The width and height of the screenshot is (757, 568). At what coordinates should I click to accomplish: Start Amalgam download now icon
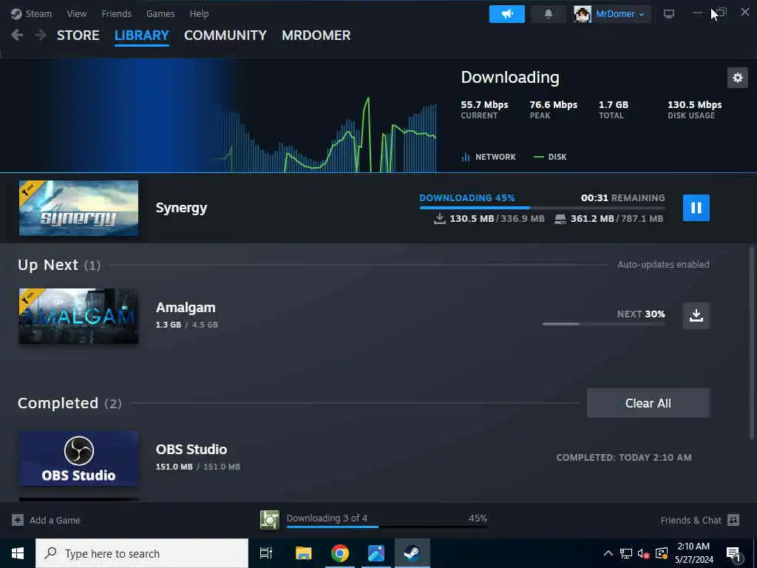pos(696,315)
